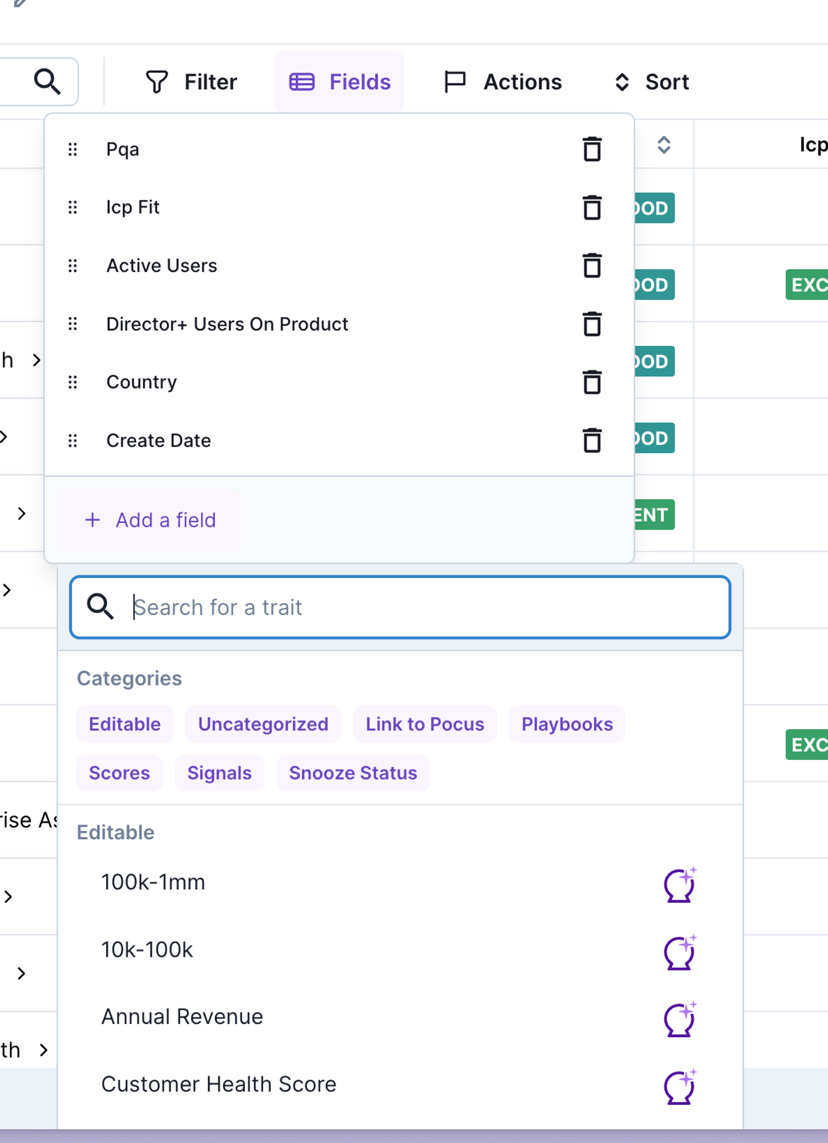Viewport: 828px width, 1143px height.
Task: Delete the Create Date field
Action: click(x=592, y=440)
